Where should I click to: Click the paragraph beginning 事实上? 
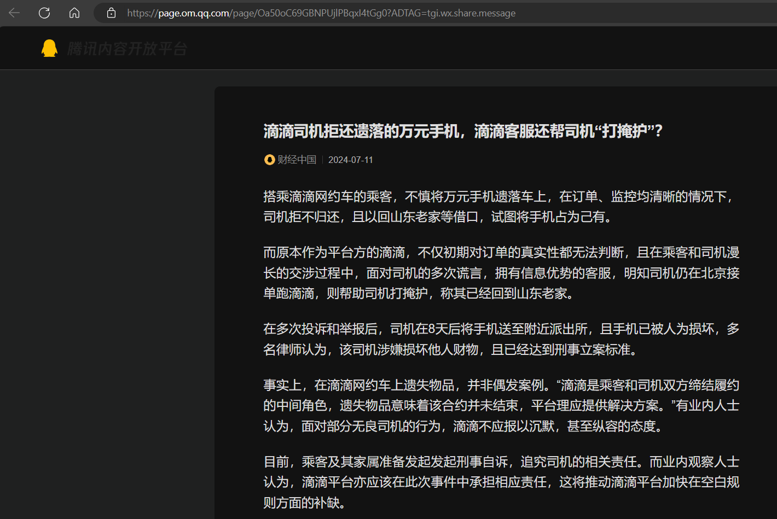(501, 405)
